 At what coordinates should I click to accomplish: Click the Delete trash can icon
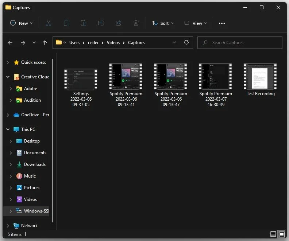(x=136, y=23)
